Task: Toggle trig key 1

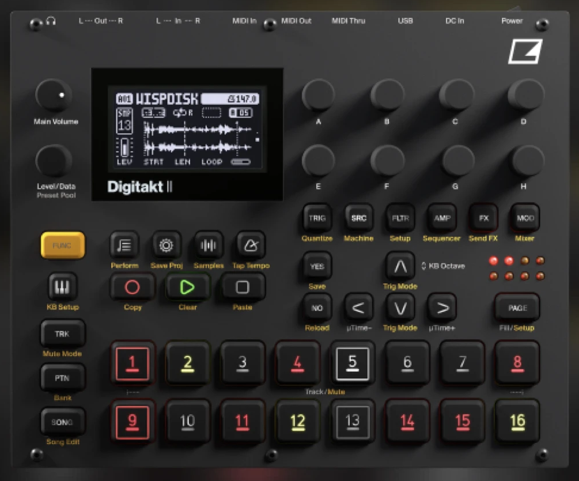Action: (133, 363)
